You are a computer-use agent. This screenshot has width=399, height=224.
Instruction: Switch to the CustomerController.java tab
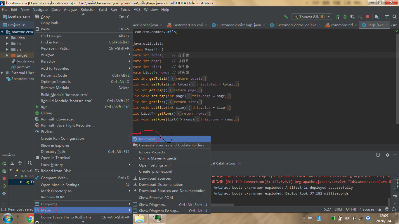(x=296, y=25)
